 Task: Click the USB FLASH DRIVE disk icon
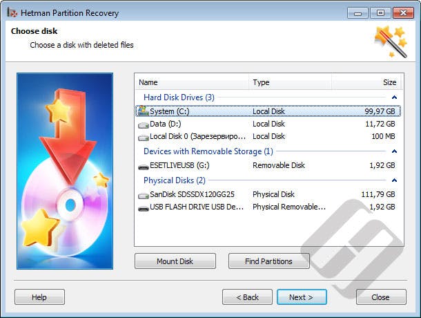click(x=144, y=208)
